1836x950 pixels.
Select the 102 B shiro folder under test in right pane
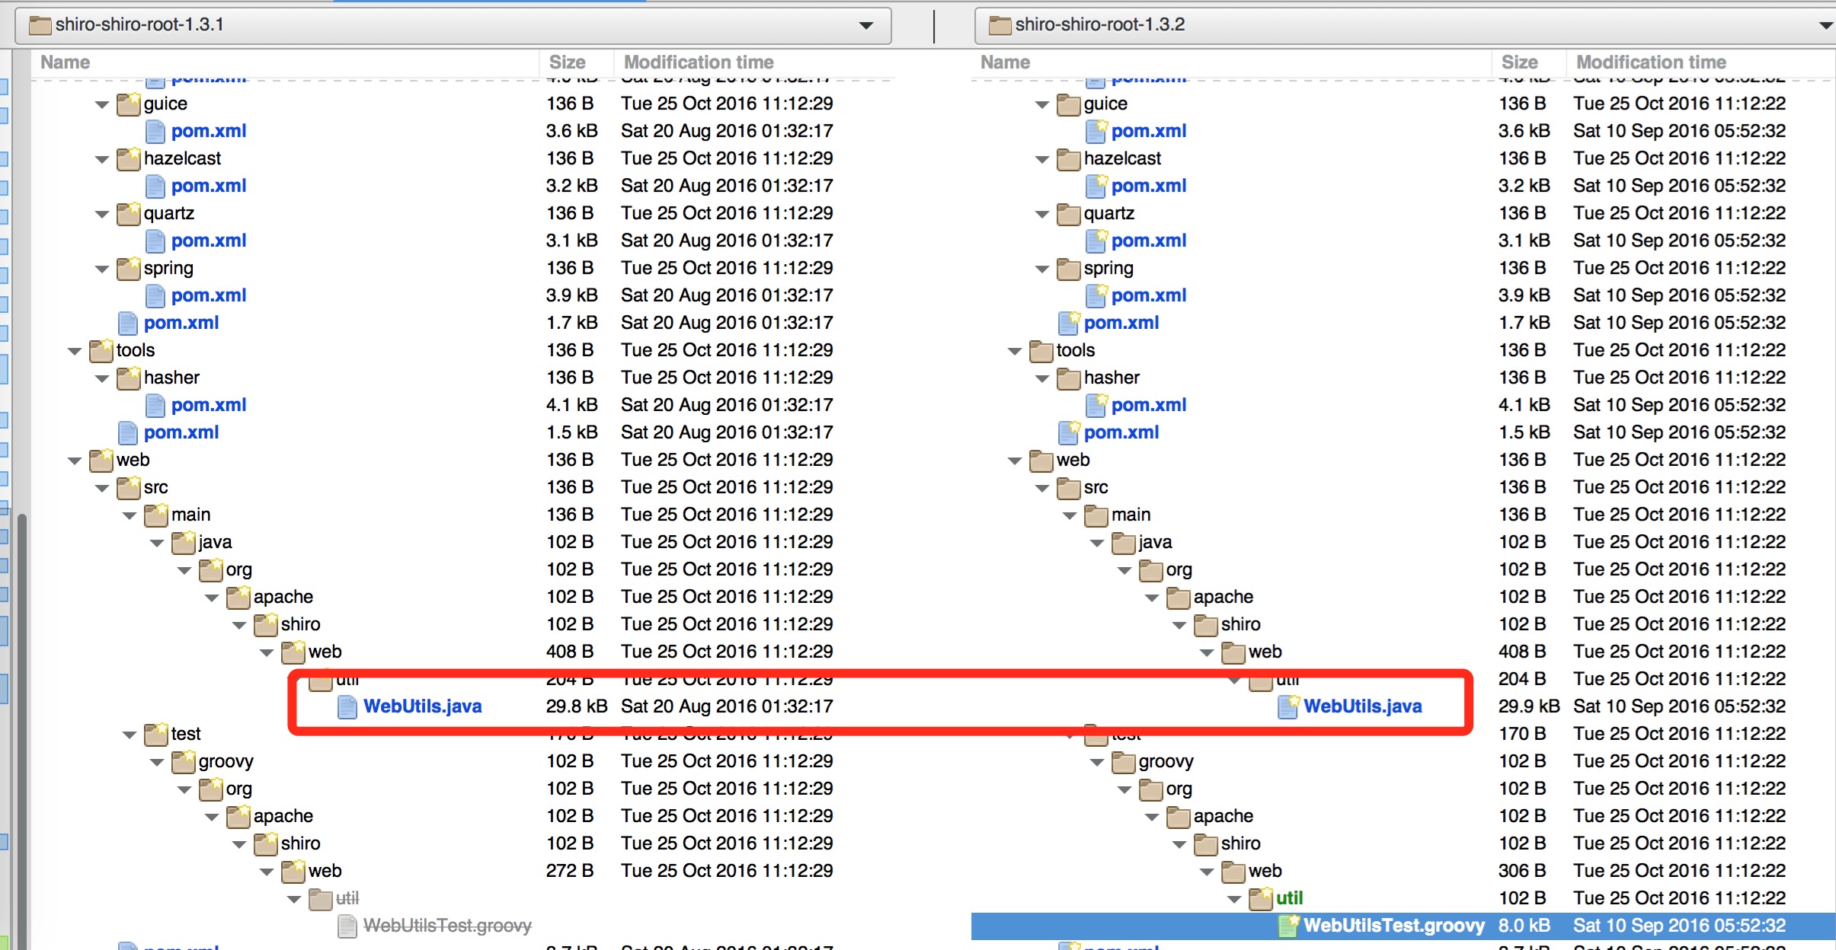coord(1241,843)
